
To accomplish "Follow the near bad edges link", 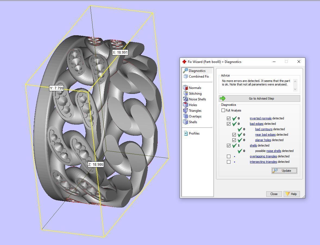I will (x=265, y=135).
